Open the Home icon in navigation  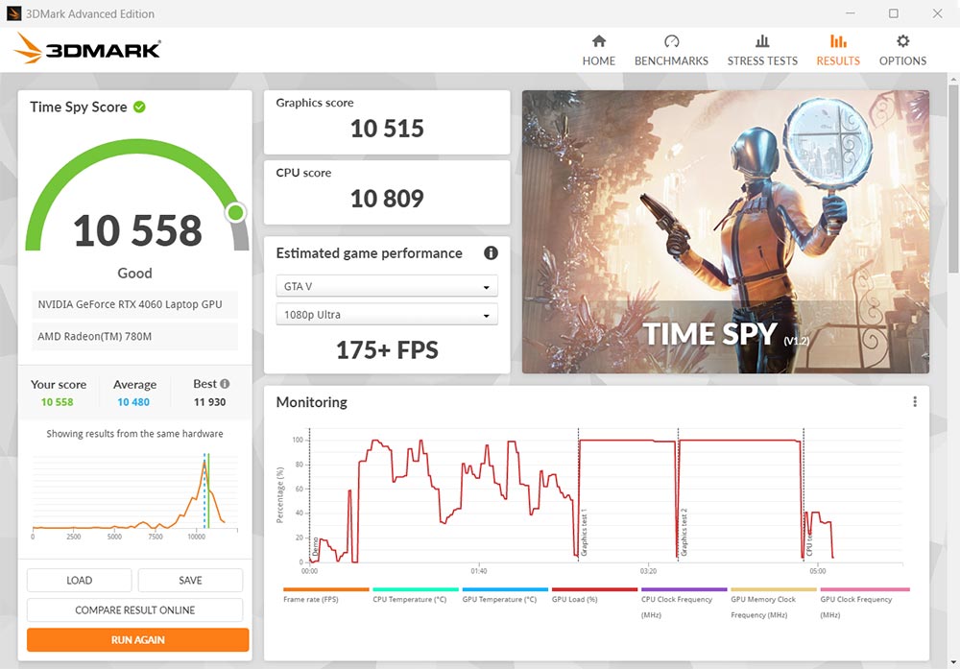598,41
